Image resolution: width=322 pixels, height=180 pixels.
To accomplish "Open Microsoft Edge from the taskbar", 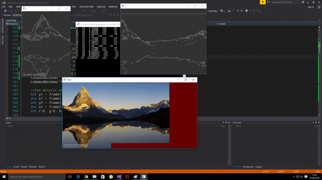I will tap(78, 177).
